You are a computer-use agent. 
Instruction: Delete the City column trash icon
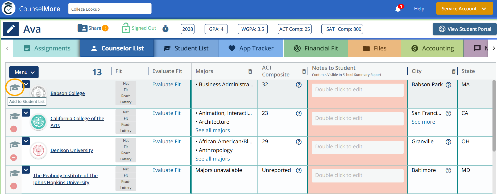coord(454,71)
